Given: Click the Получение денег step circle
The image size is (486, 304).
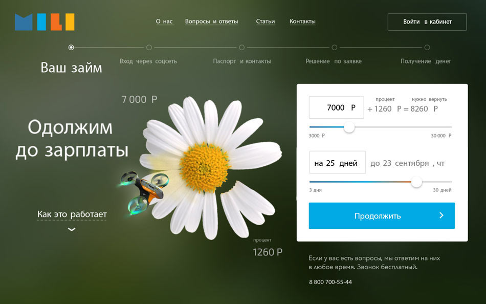Looking at the screenshot, I should click(x=427, y=48).
